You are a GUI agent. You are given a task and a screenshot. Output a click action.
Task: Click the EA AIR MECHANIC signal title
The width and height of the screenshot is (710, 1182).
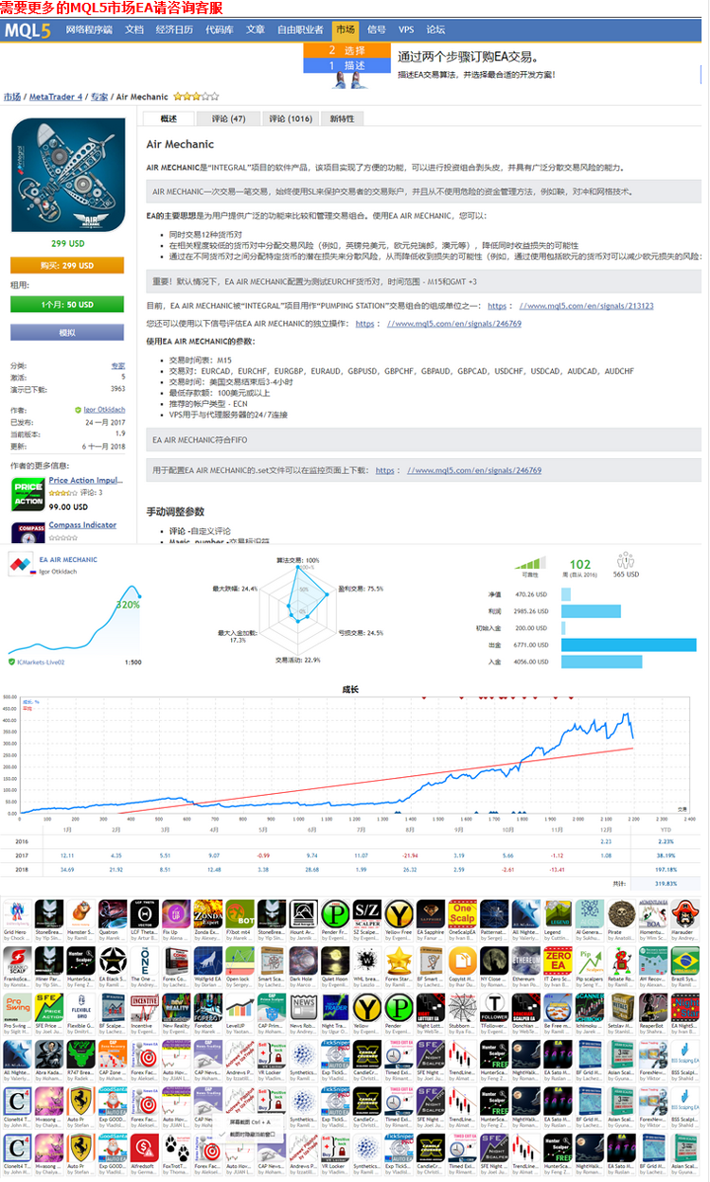coord(68,559)
